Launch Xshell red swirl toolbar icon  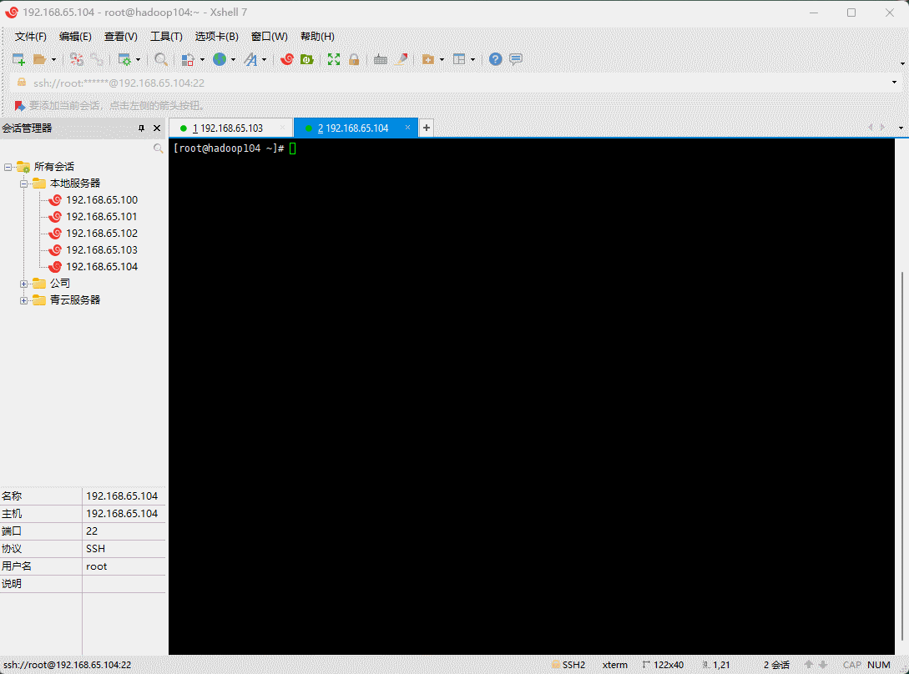[x=287, y=59]
